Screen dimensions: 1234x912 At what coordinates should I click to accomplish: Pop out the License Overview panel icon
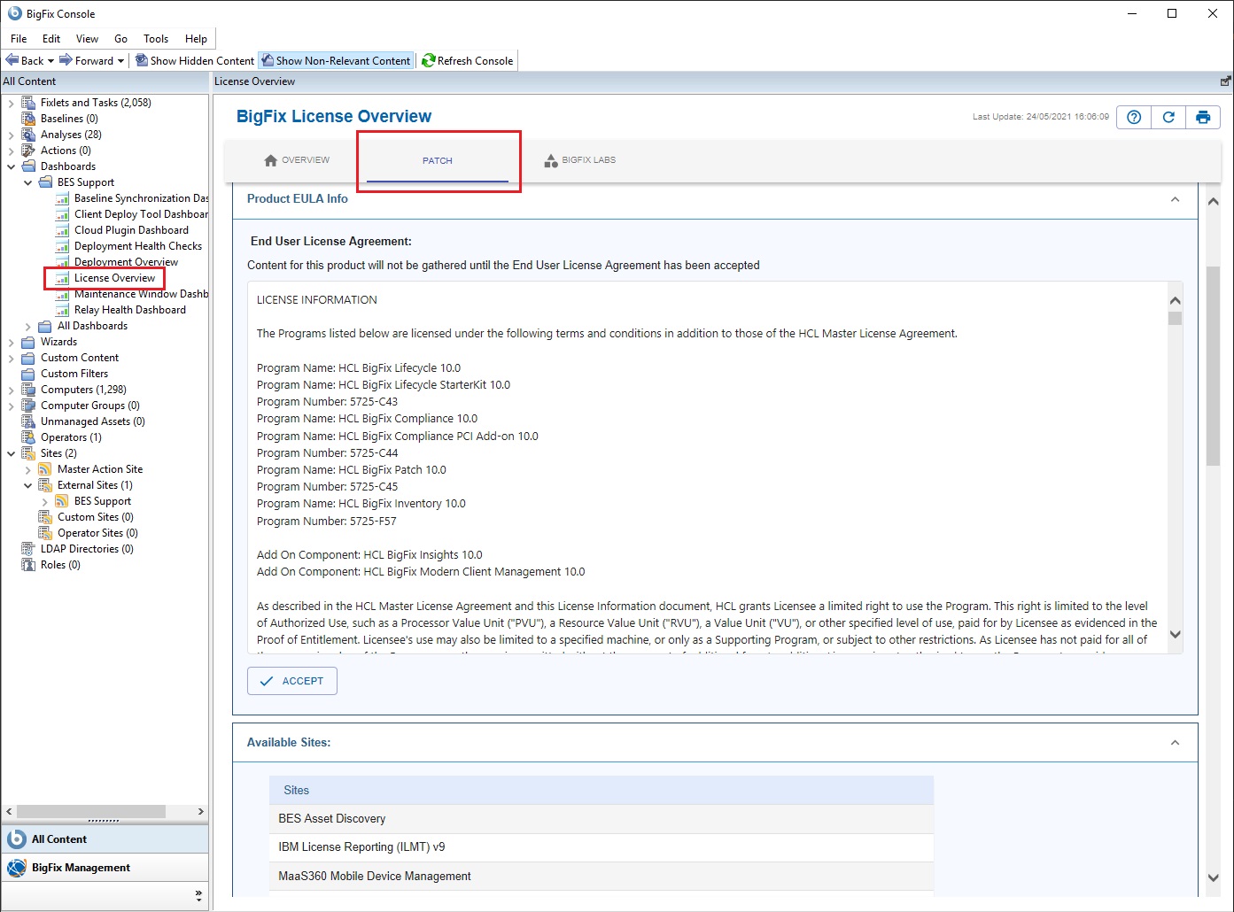click(1225, 81)
